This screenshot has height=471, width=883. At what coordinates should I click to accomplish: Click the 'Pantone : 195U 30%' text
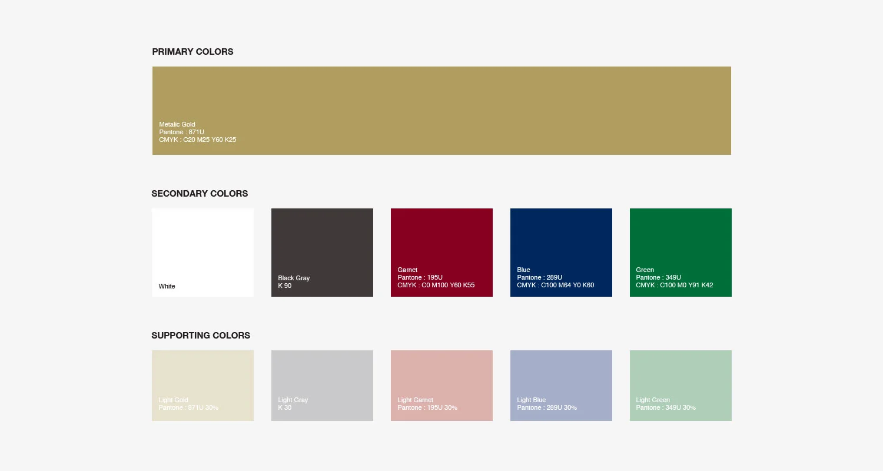click(x=427, y=408)
